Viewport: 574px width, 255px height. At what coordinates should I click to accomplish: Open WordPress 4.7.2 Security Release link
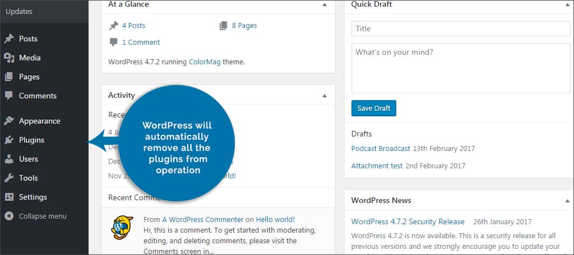[x=408, y=221]
